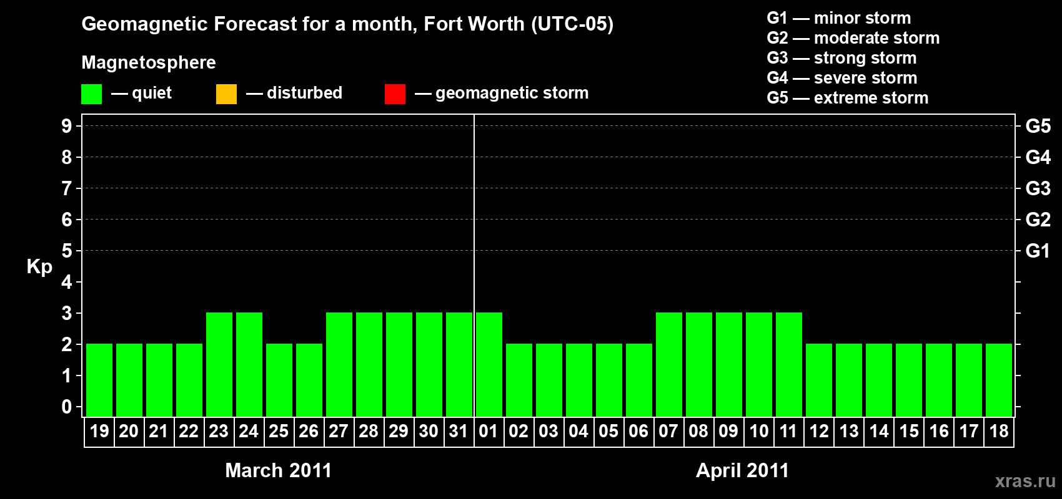This screenshot has height=499, width=1062.
Task: Click the bar for March 23
Action: pos(219,364)
